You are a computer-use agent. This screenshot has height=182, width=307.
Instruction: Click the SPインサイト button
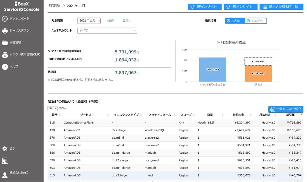click(x=204, y=7)
